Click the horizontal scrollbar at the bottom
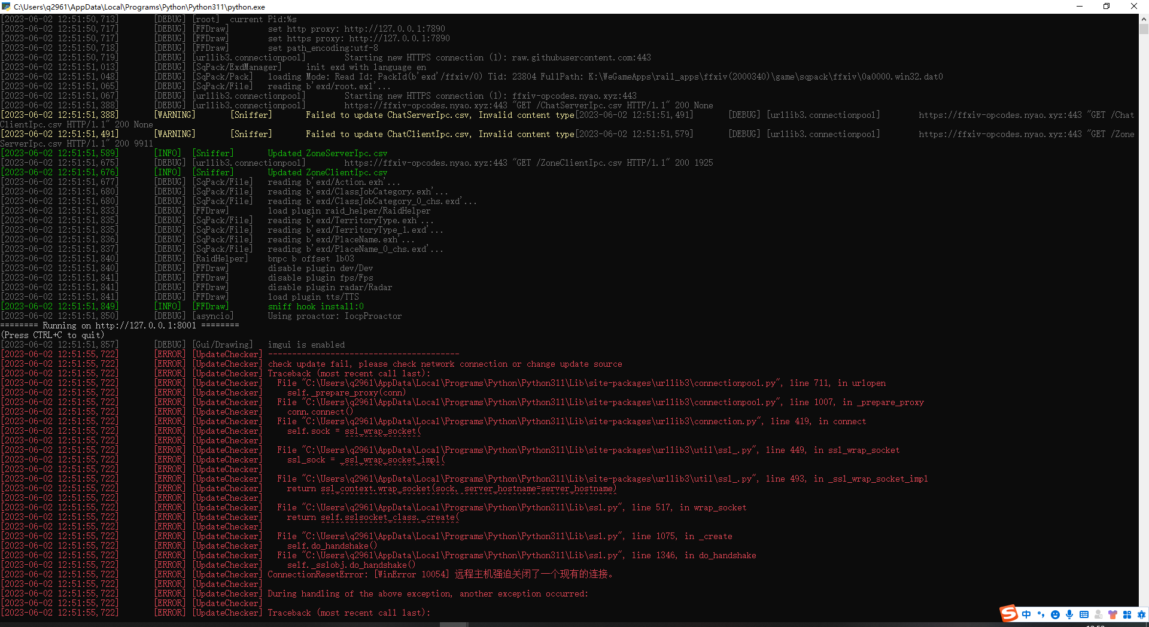 [x=453, y=623]
